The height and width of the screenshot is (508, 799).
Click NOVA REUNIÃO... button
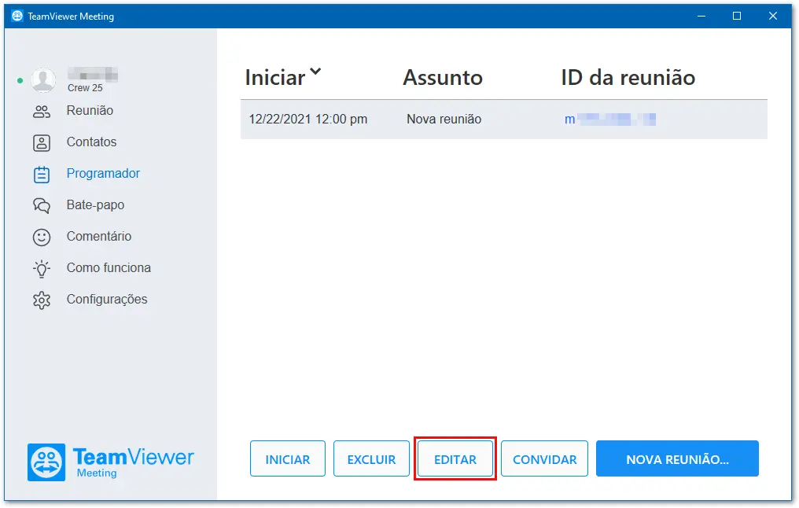click(x=677, y=459)
